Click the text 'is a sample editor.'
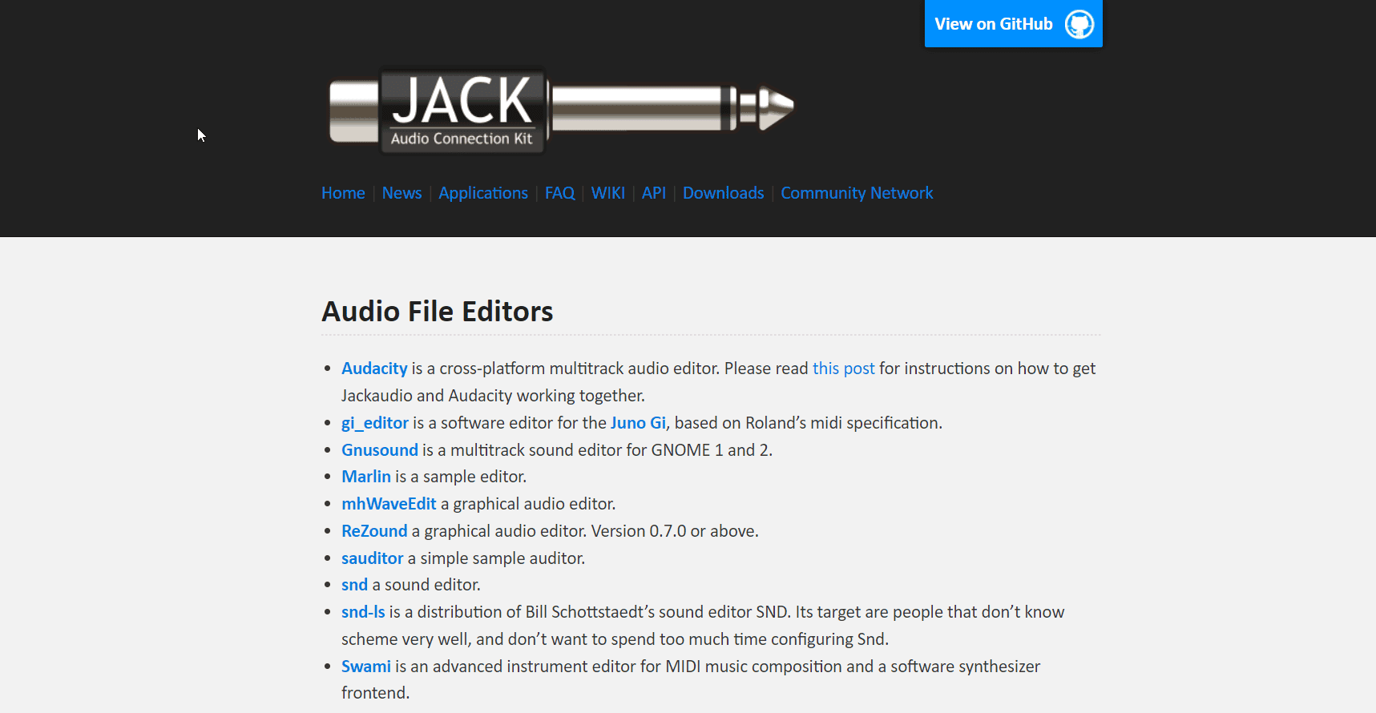The height and width of the screenshot is (713, 1376). click(461, 477)
